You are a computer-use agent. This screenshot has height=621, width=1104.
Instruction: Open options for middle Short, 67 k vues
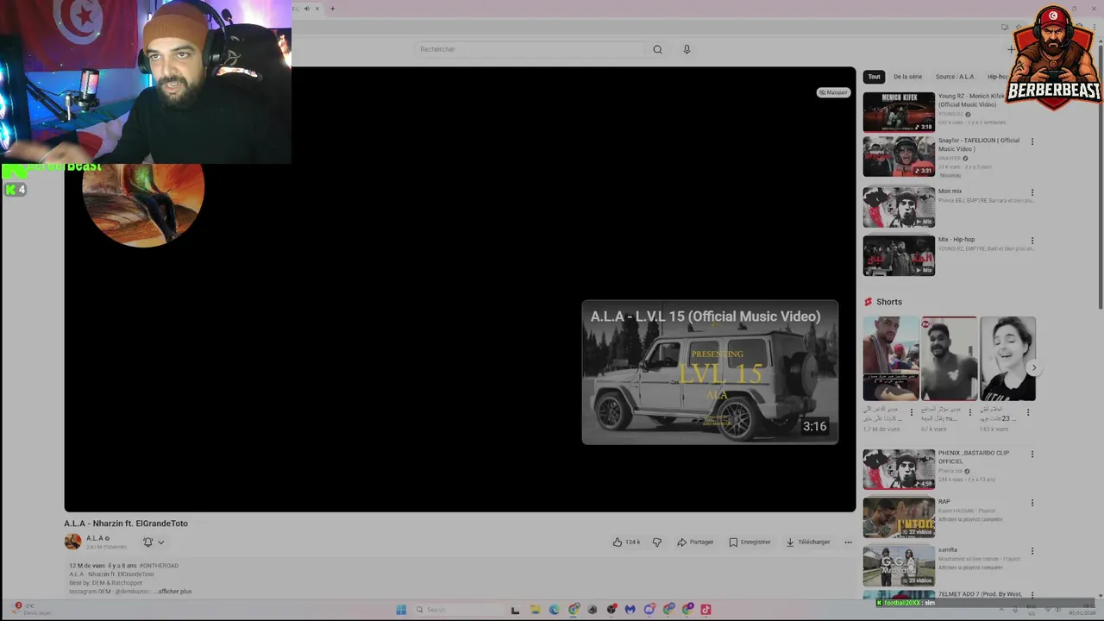(969, 412)
